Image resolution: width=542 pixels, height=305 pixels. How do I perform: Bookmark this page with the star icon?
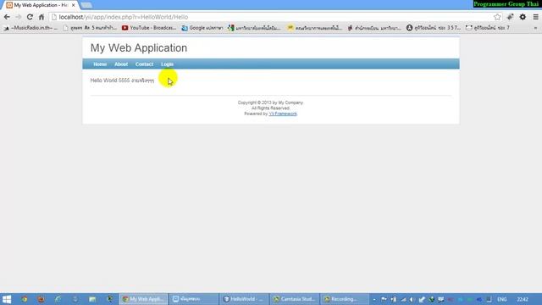tap(497, 17)
